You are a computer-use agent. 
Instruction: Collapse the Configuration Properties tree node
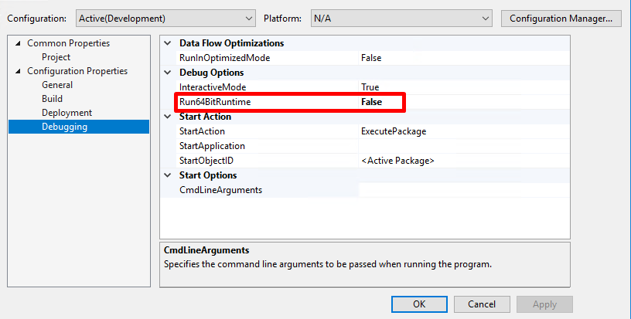(x=17, y=71)
